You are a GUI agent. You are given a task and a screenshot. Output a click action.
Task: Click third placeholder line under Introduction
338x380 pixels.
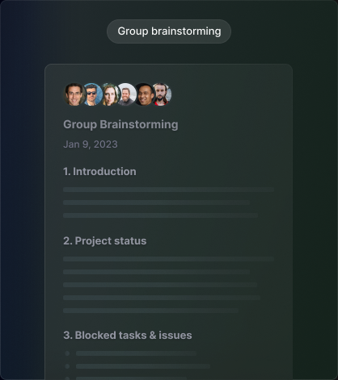160,215
